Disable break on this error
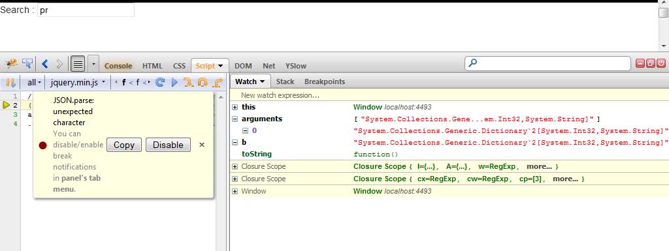 (168, 145)
